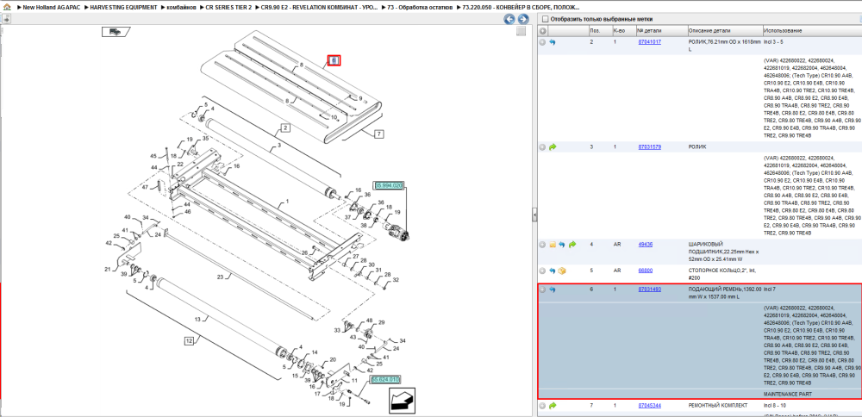Viewport: 862px width, 417px height.
Task: Go to next diagram with right arrow
Action: tap(523, 19)
